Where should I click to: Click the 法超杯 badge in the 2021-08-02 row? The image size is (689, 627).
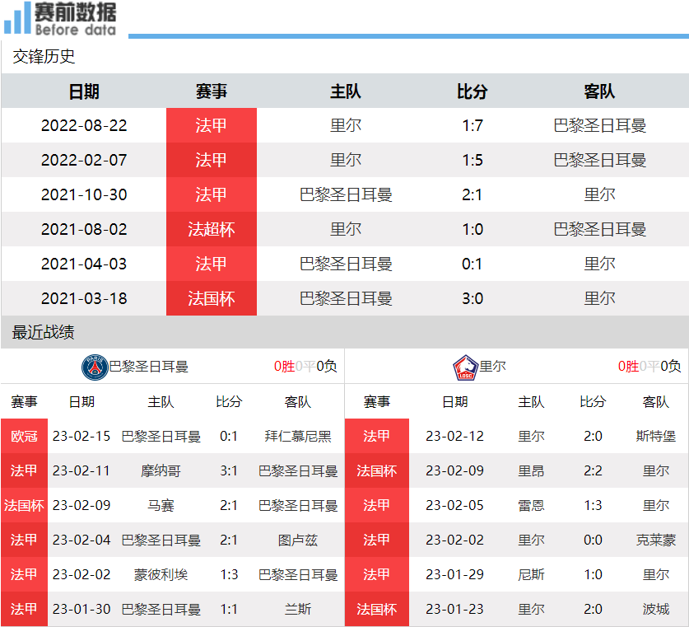(x=211, y=229)
